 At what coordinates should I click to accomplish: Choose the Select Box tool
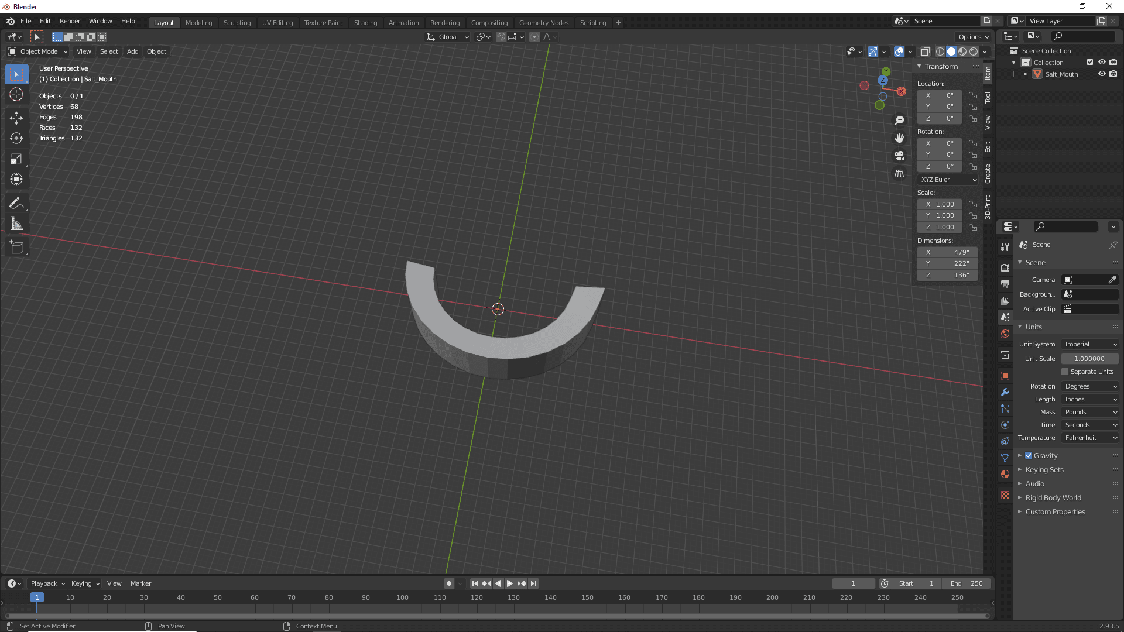pos(16,74)
